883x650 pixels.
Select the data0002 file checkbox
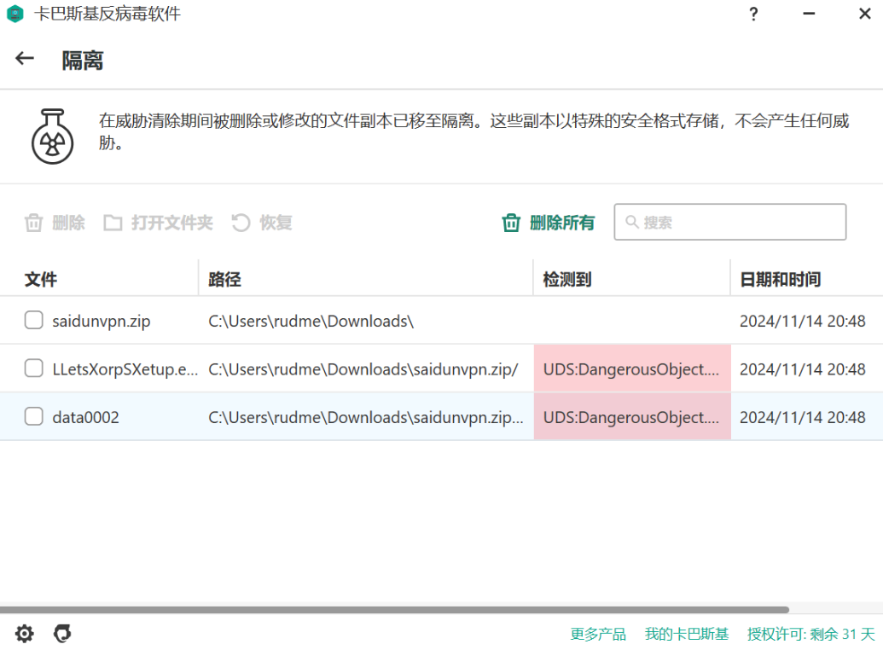click(34, 416)
